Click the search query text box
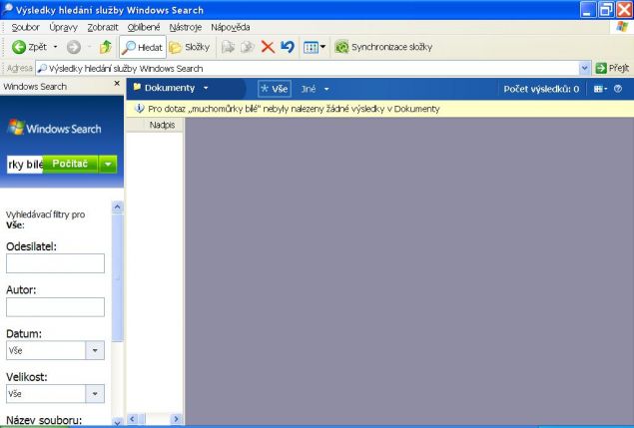The image size is (634, 428). click(x=25, y=164)
